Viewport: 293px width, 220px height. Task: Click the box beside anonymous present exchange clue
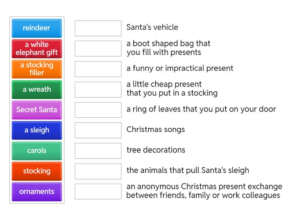point(98,191)
